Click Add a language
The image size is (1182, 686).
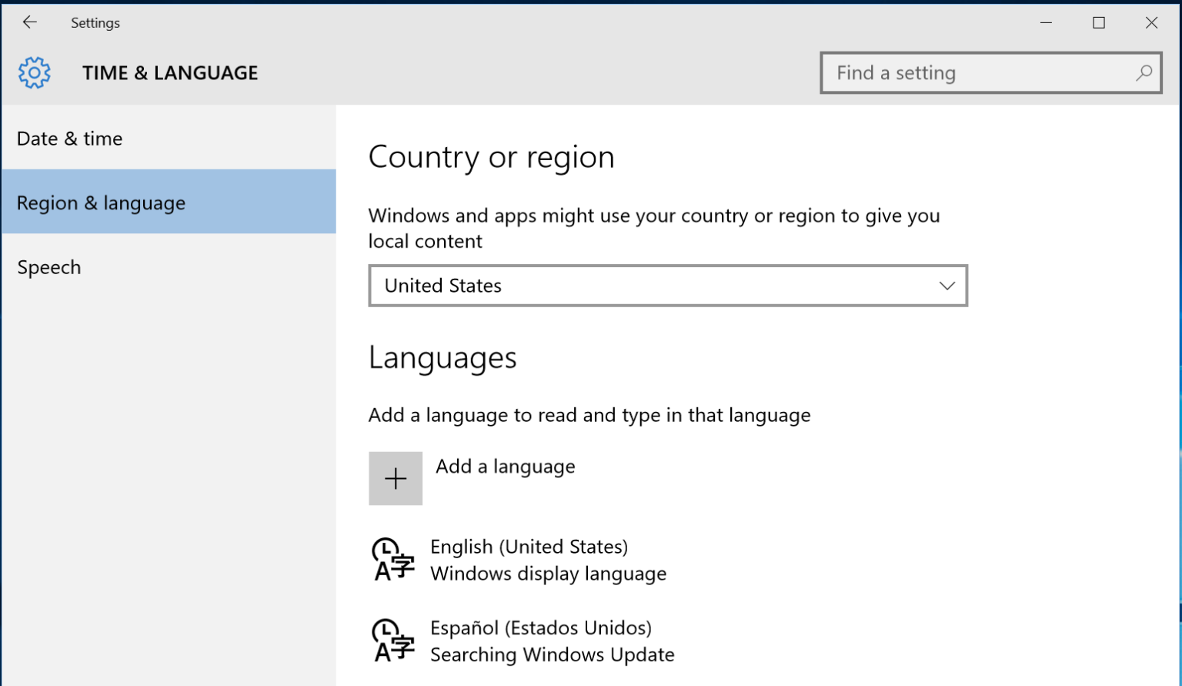click(505, 466)
